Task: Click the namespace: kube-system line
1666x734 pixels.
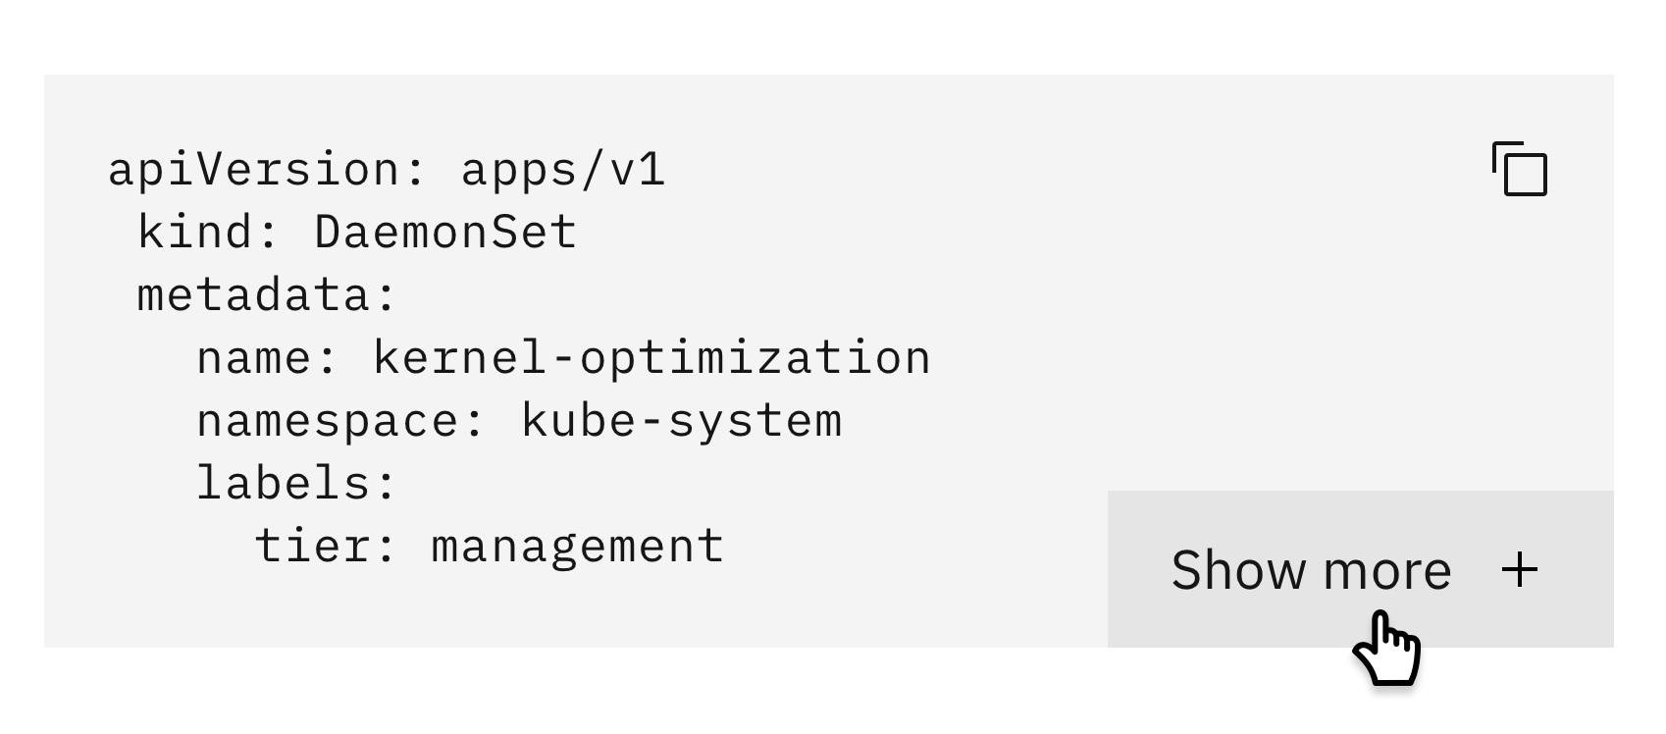Action: point(519,420)
